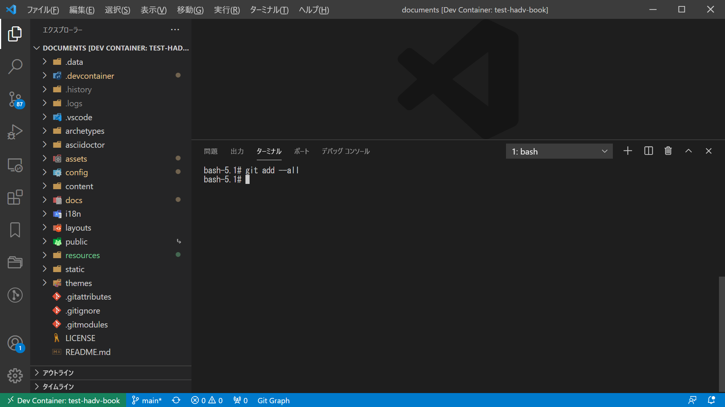The image size is (725, 407).
Task: Open the Accounts menu icon
Action: point(15,343)
